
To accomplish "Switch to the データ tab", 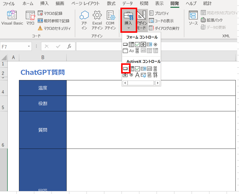I will (128, 4).
